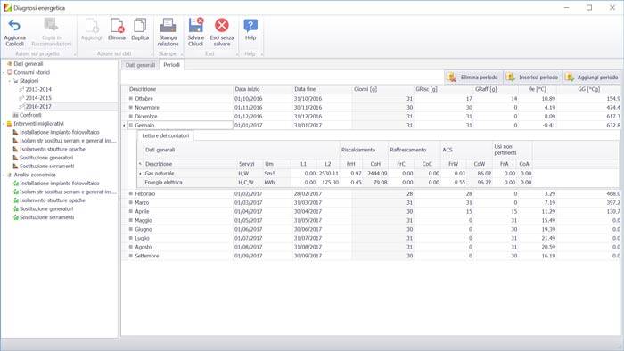Image resolution: width=624 pixels, height=351 pixels.
Task: Collapse the Gennaio row
Action: (130, 125)
